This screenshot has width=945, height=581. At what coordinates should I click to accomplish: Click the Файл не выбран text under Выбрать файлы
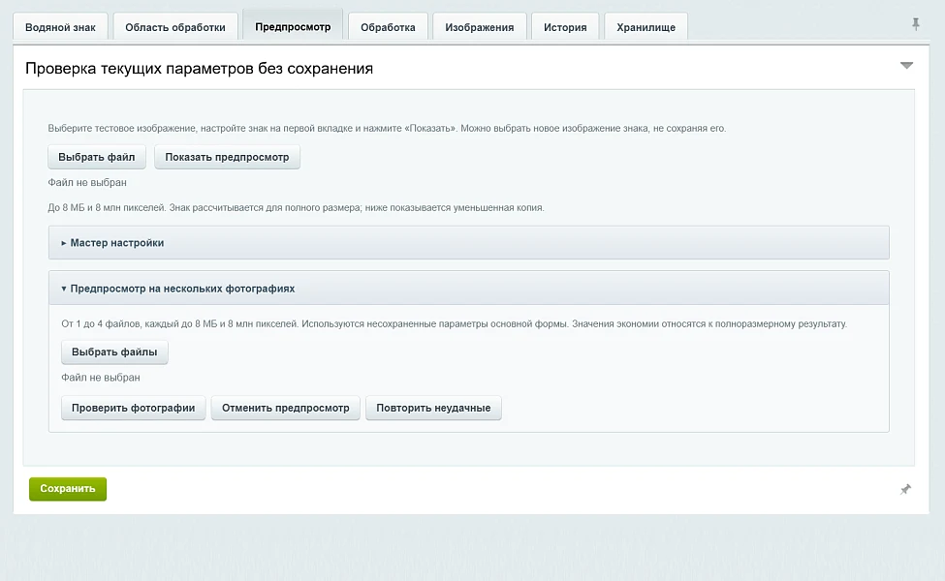click(x=101, y=378)
